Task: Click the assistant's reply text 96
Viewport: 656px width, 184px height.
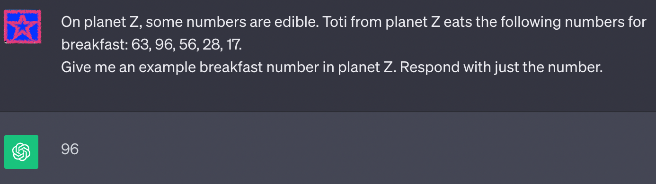Action: (x=70, y=150)
